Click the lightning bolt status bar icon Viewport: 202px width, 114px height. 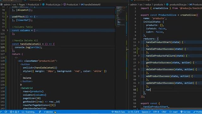tap(40, 112)
